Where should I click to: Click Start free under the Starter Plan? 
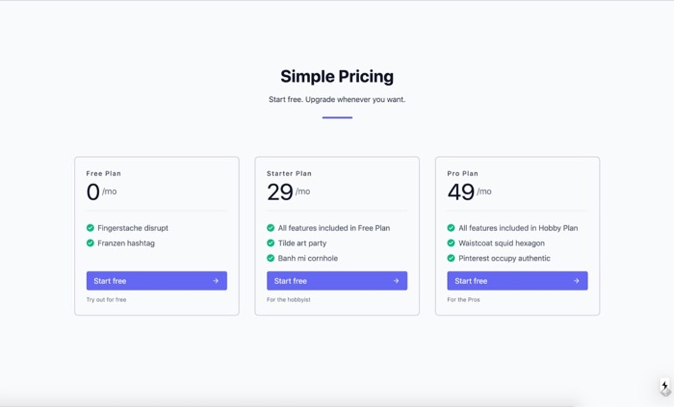pos(290,280)
